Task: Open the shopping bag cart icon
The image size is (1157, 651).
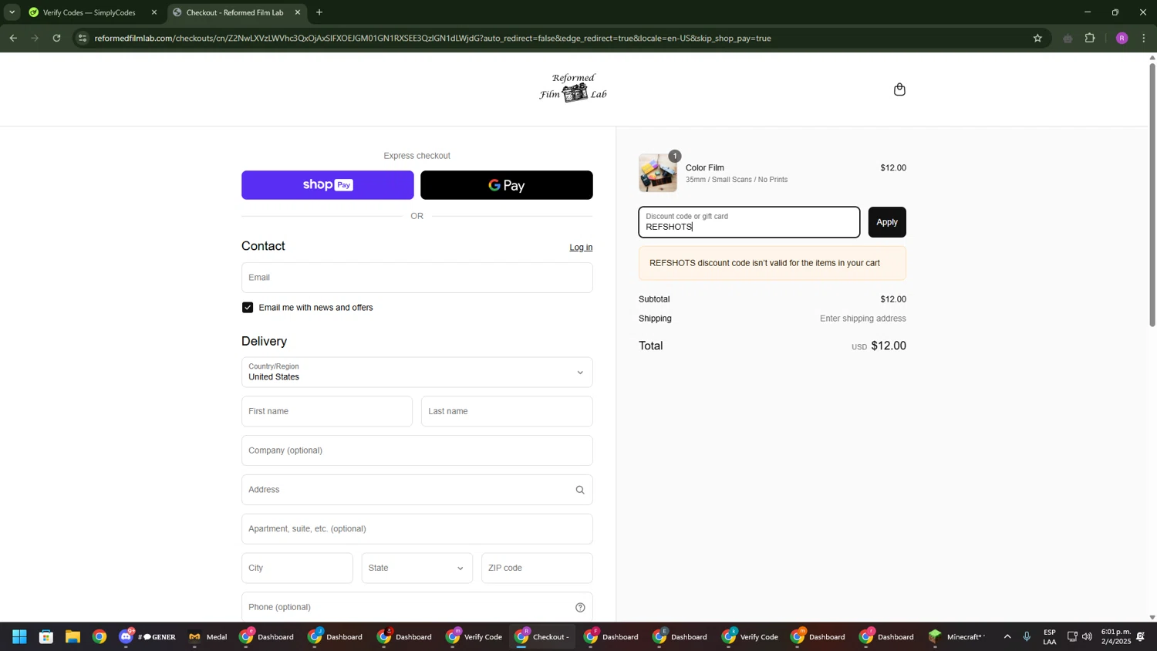Action: (x=899, y=89)
